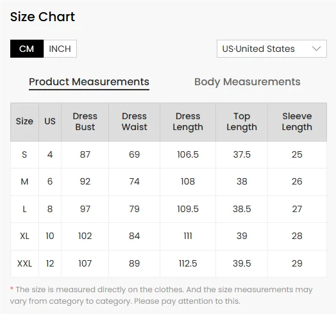This screenshot has width=336, height=314.
Task: Click the Top Length column header
Action: click(x=242, y=122)
